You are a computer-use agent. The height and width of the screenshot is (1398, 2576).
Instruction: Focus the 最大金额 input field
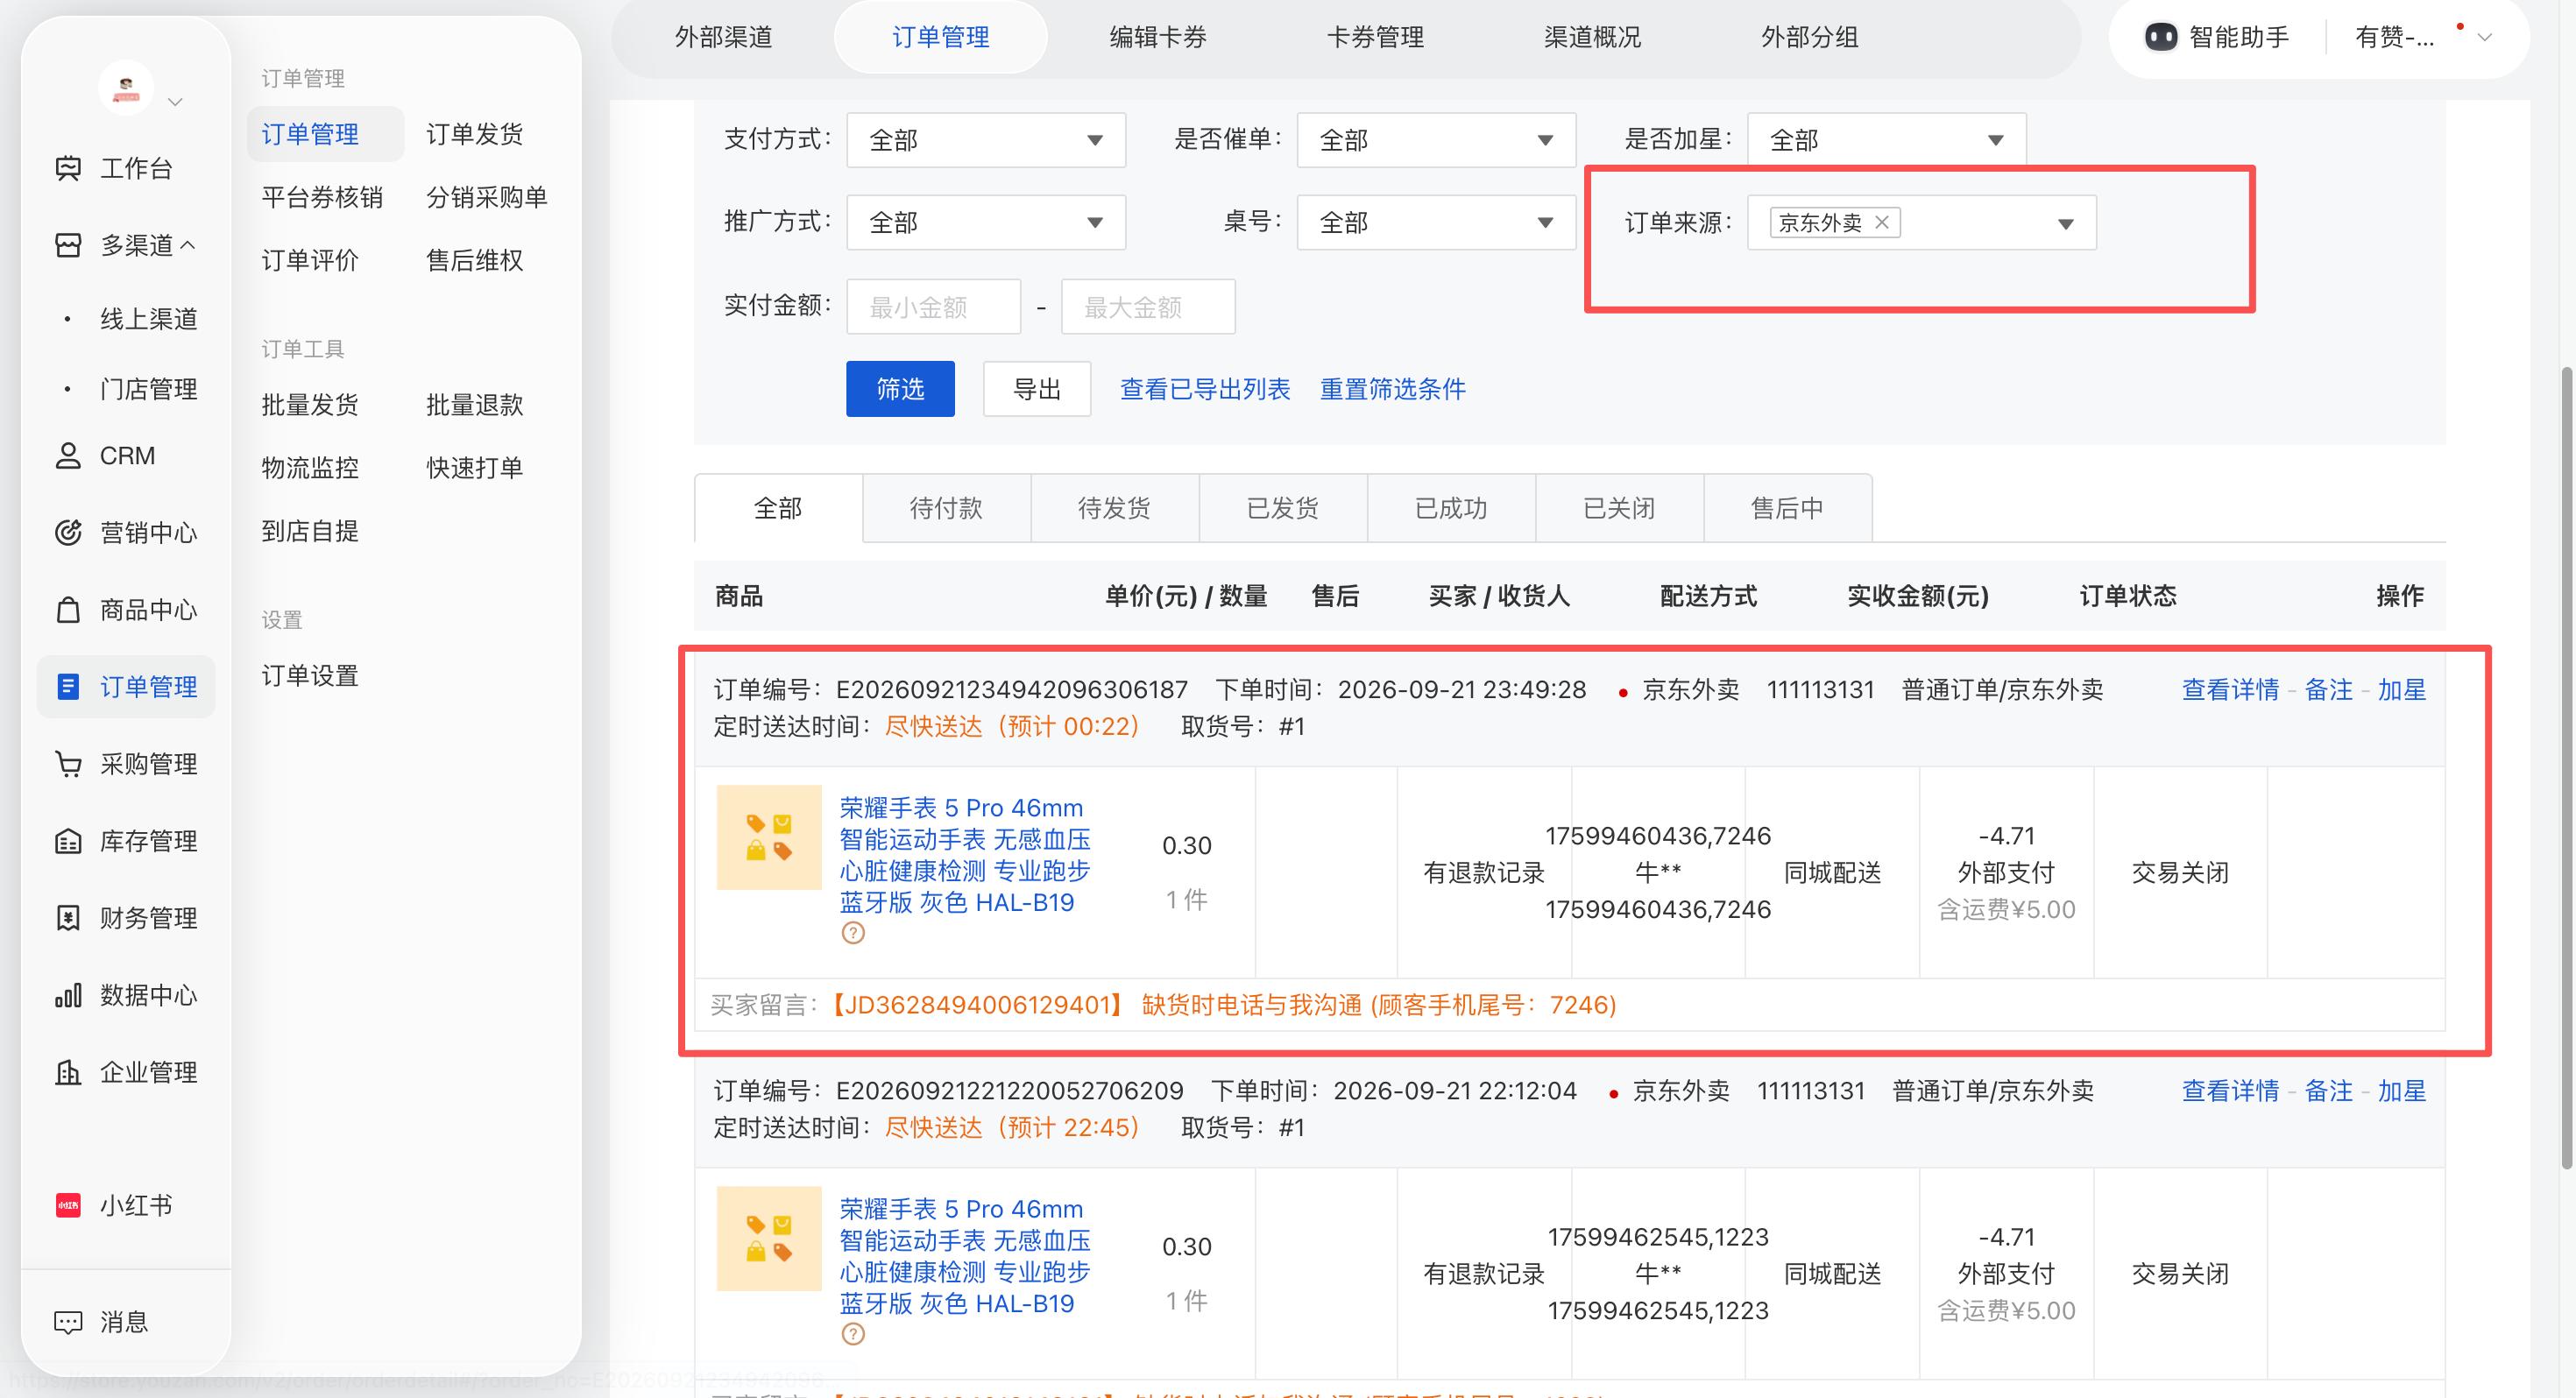pos(1148,307)
